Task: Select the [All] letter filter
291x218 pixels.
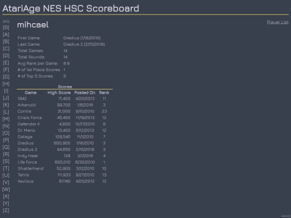Action: coord(6,22)
